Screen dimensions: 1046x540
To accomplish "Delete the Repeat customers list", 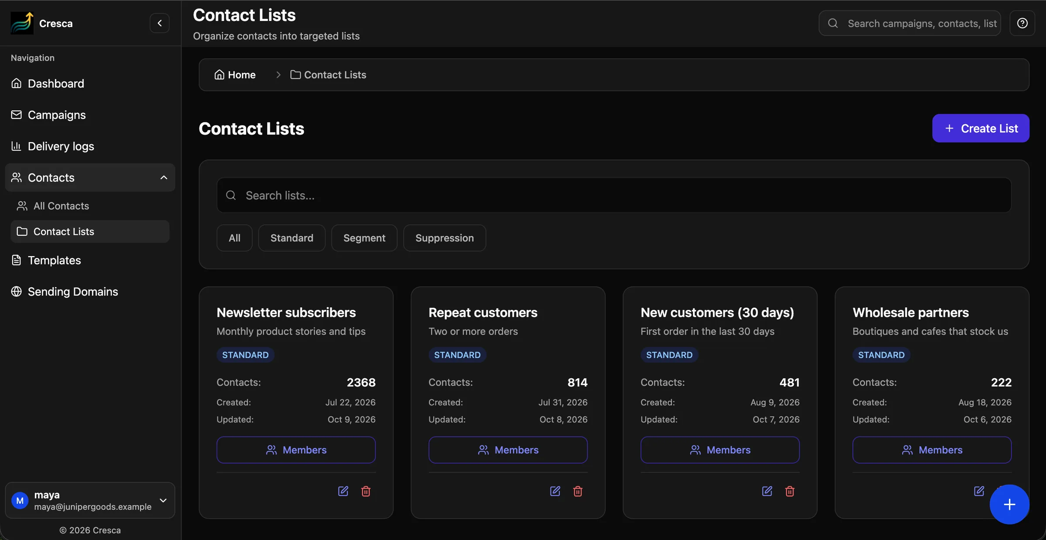I will 578,491.
